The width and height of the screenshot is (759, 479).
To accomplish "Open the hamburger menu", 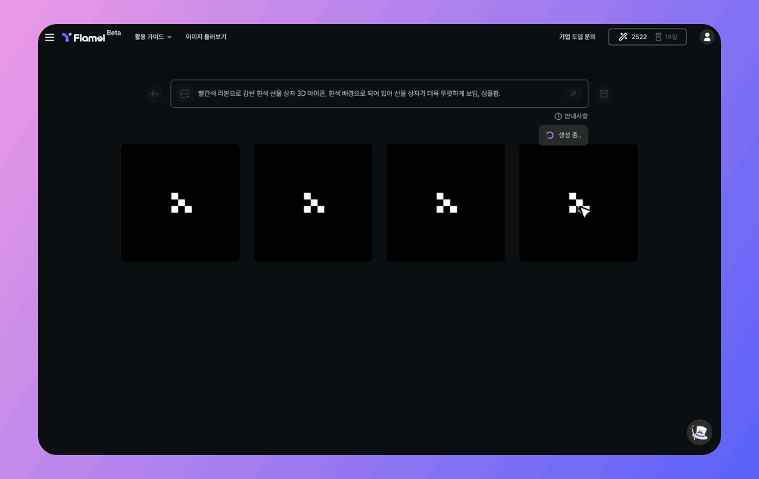I will pyautogui.click(x=50, y=37).
